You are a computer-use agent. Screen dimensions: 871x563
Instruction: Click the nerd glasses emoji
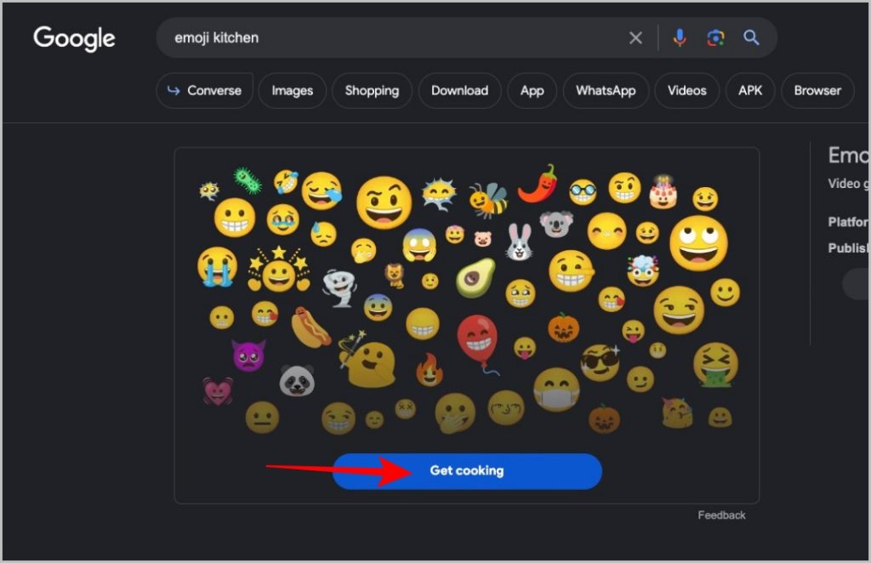[x=583, y=192]
